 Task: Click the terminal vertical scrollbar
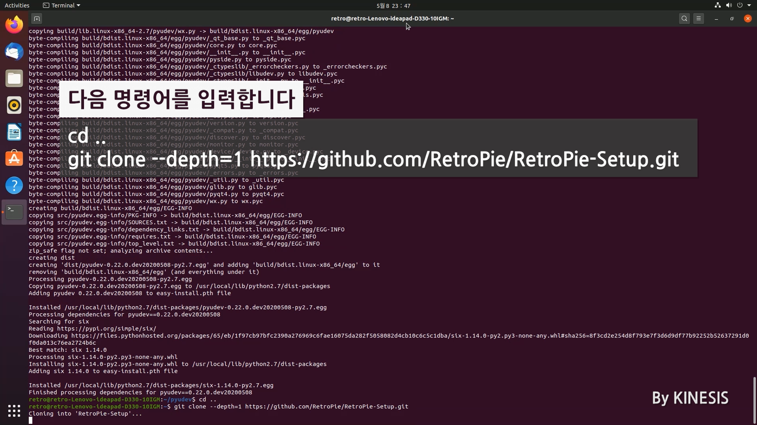pos(754,399)
